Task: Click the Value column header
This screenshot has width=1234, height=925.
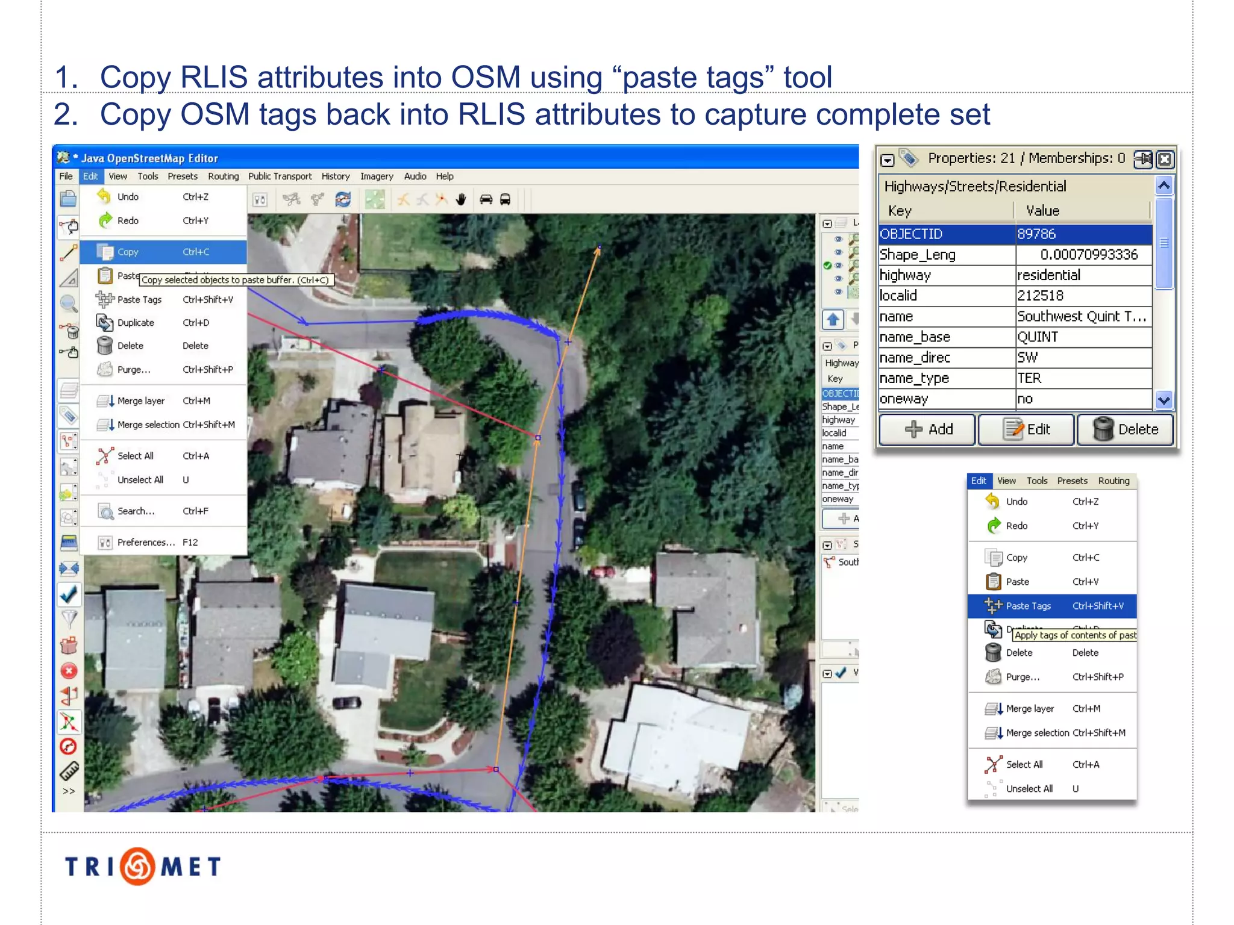Action: click(x=1083, y=211)
